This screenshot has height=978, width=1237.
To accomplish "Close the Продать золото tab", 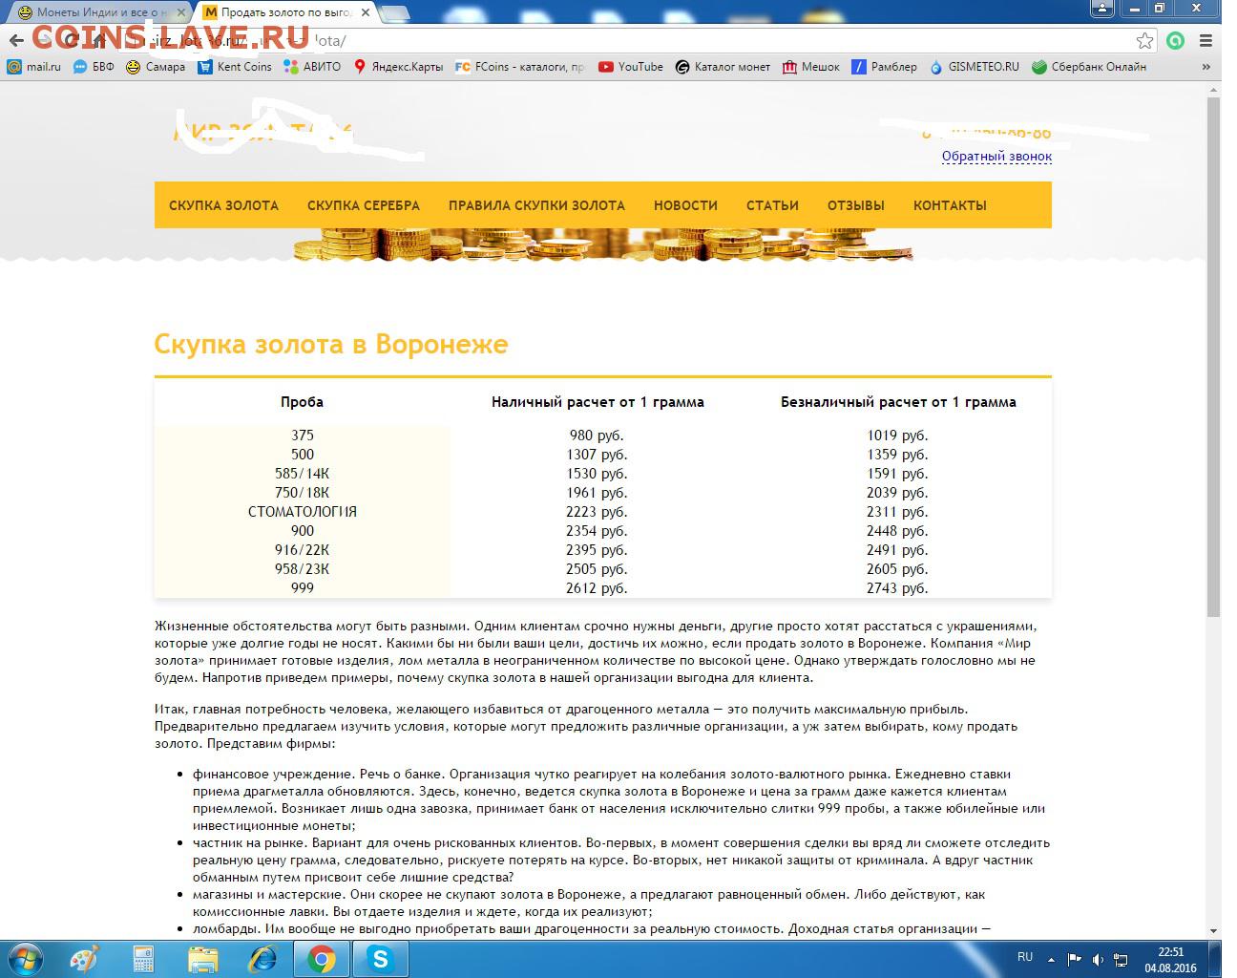I will click(x=366, y=12).
